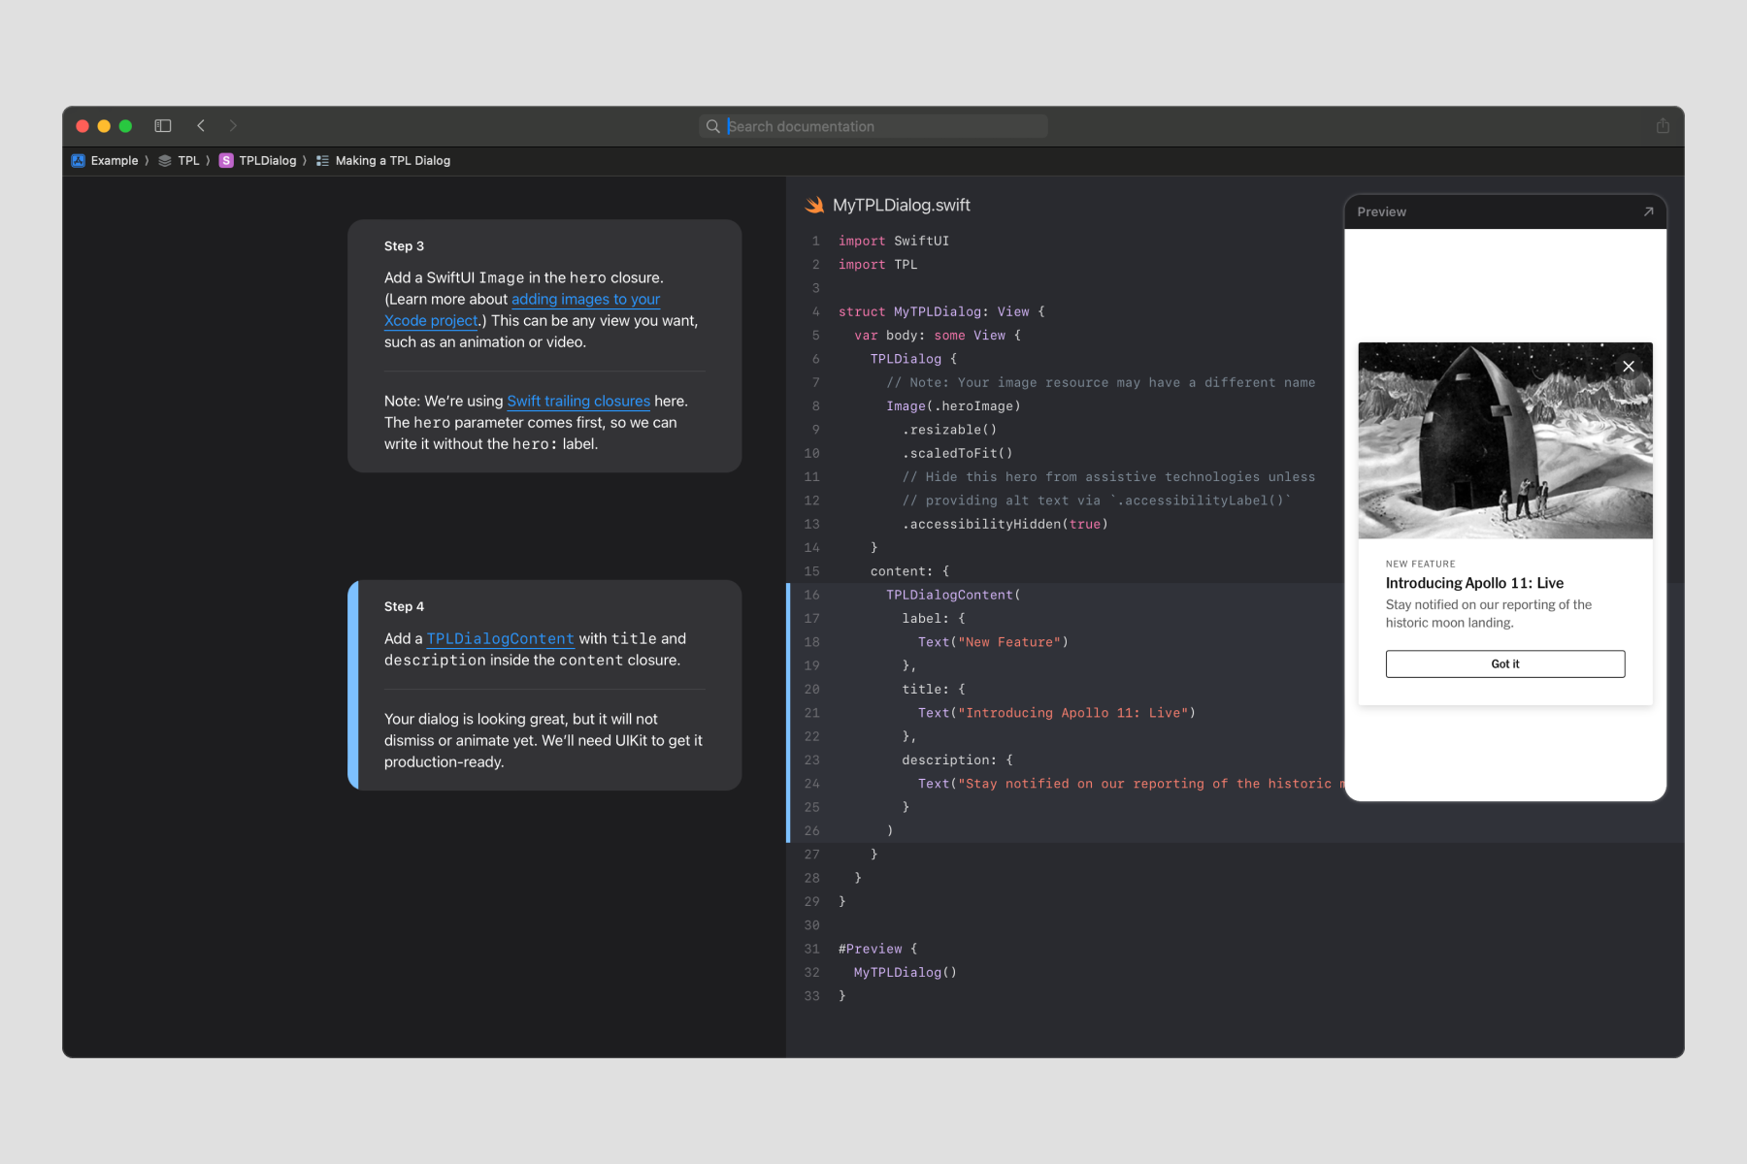Screen dimensions: 1747x1164
Task: Click the NEW FEATURE label in preview
Action: pos(1421,565)
